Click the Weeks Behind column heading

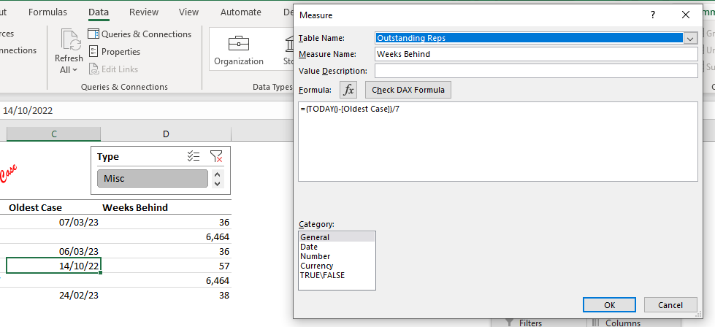point(135,208)
